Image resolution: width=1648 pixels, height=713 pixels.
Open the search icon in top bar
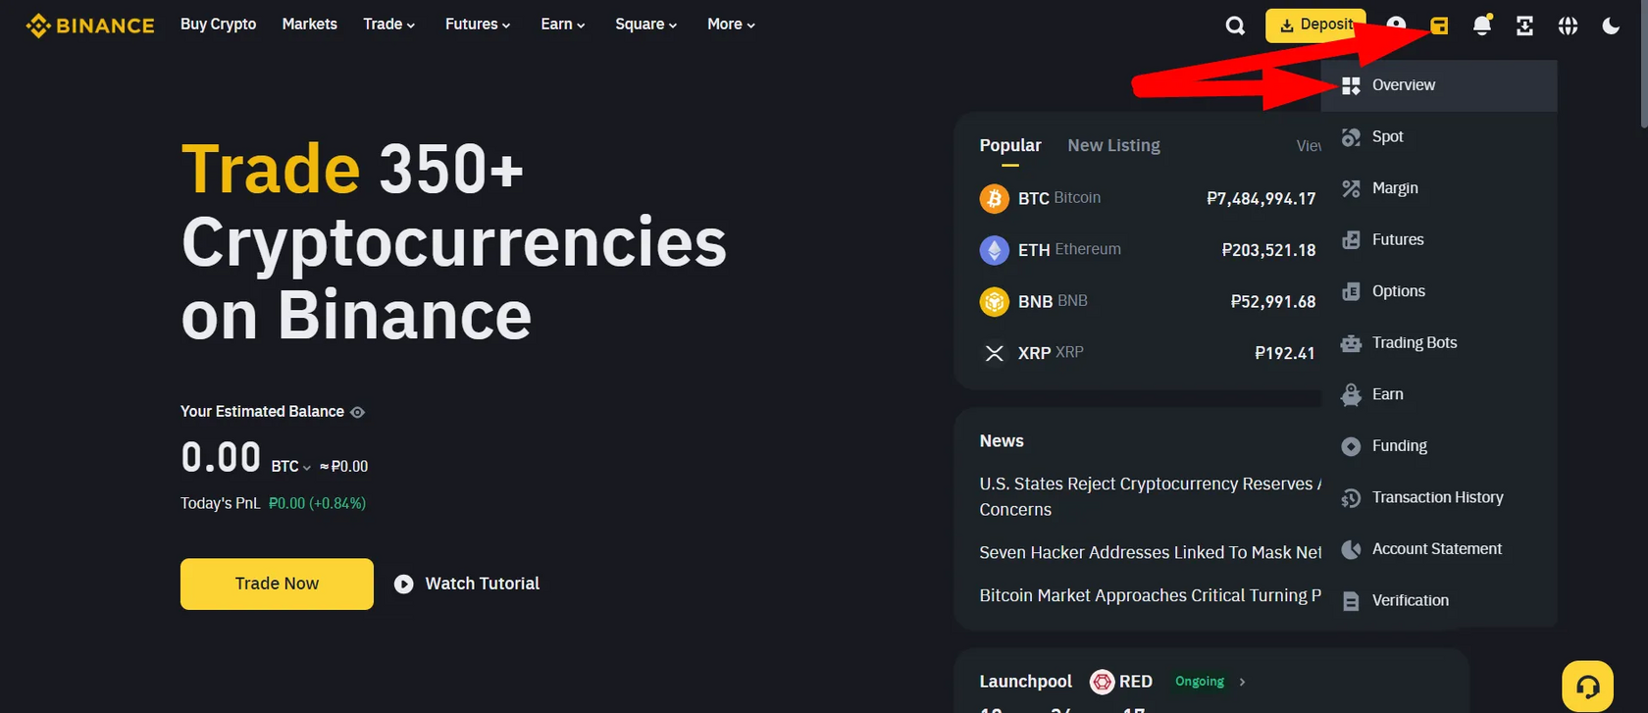(1234, 25)
